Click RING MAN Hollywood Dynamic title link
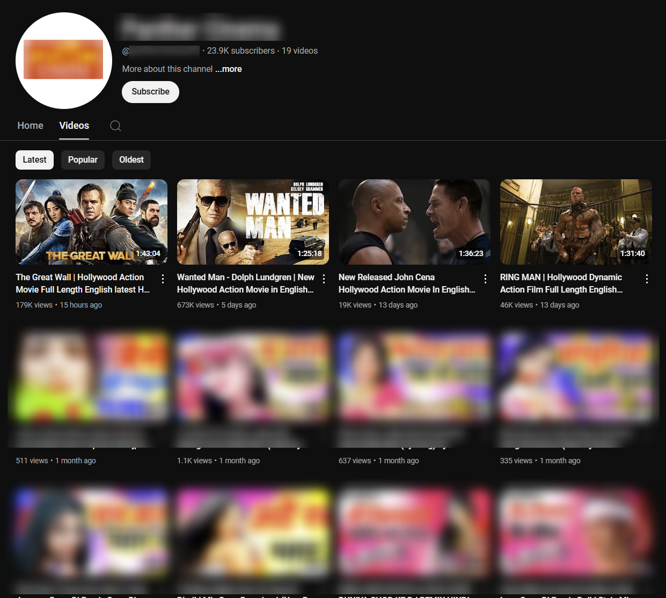Viewport: 666px width, 598px height. (561, 283)
